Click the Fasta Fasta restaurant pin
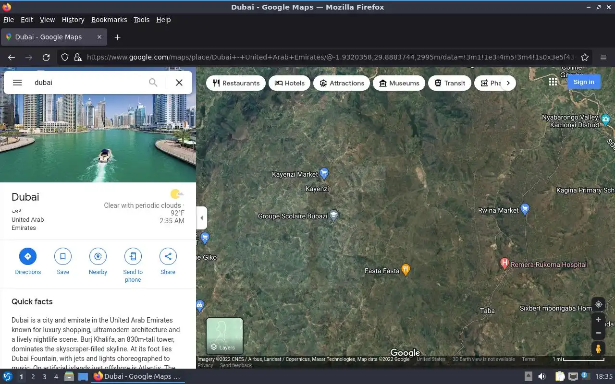Screen dimensions: 615x384 click(x=406, y=270)
